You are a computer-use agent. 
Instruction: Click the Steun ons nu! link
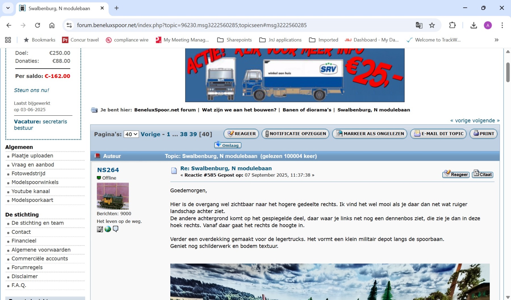[32, 90]
